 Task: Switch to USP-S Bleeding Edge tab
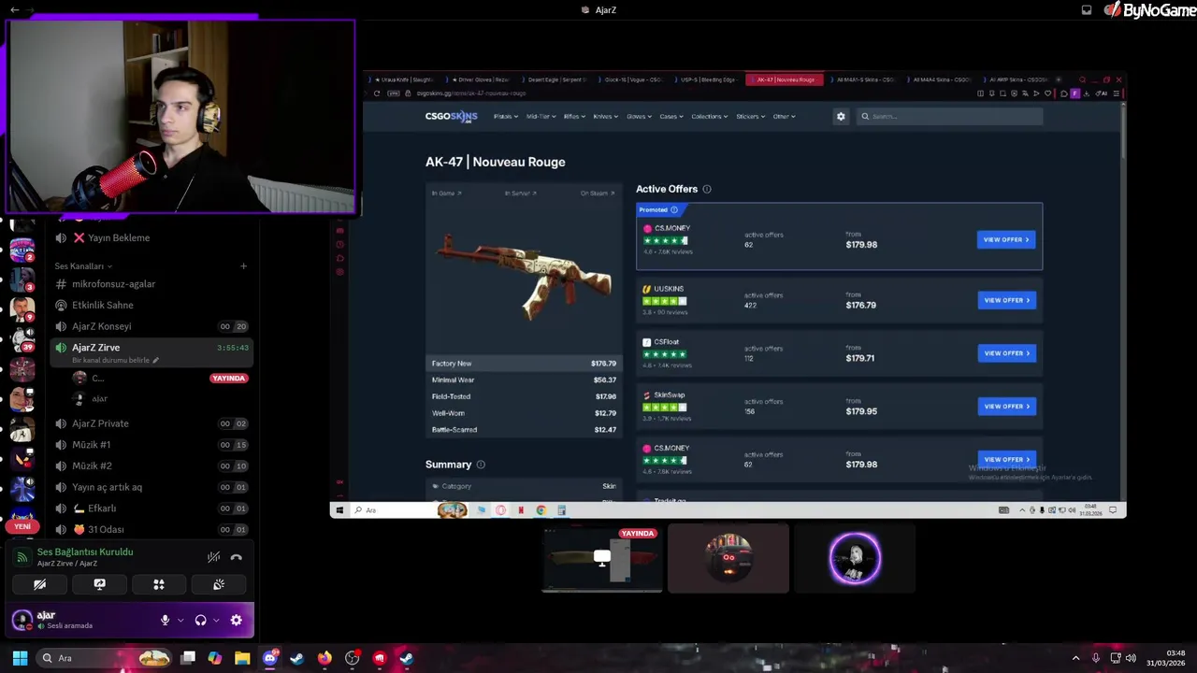click(x=706, y=80)
